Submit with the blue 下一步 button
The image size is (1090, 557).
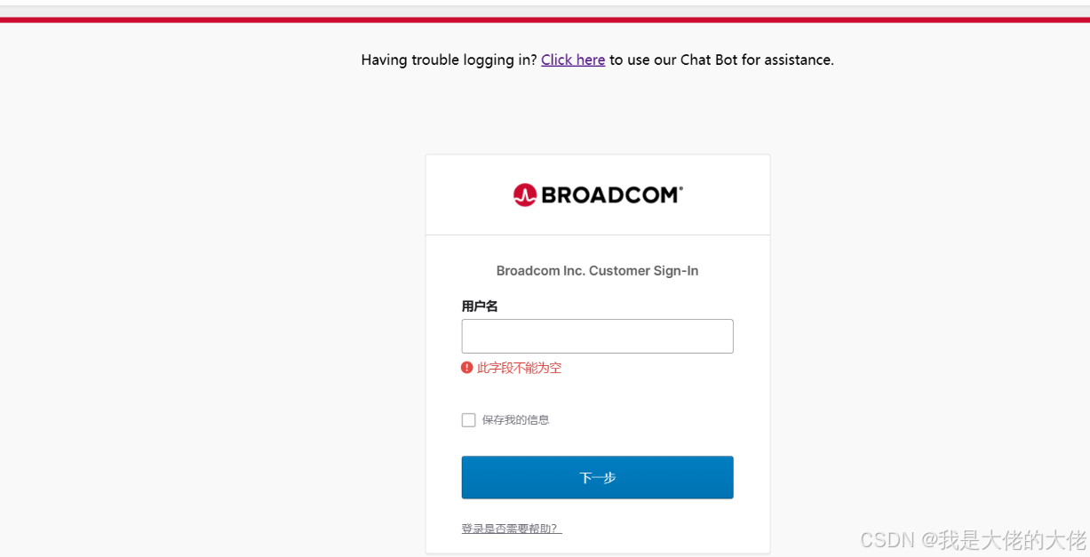[597, 477]
